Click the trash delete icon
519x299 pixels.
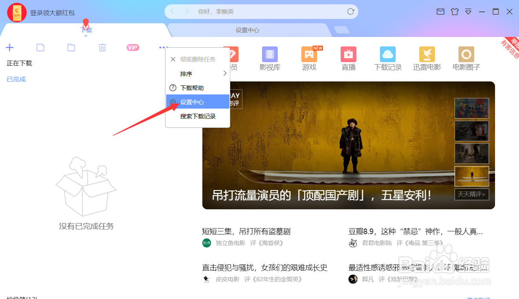point(102,48)
